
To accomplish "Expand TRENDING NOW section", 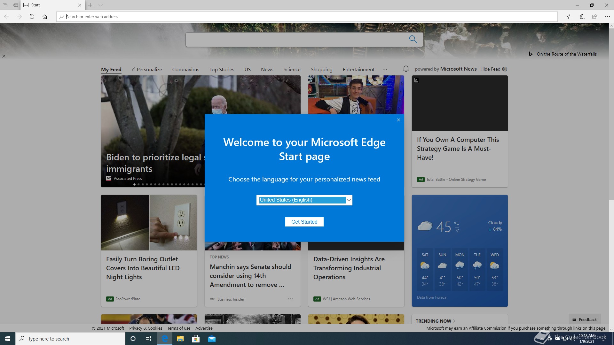I will (x=436, y=321).
